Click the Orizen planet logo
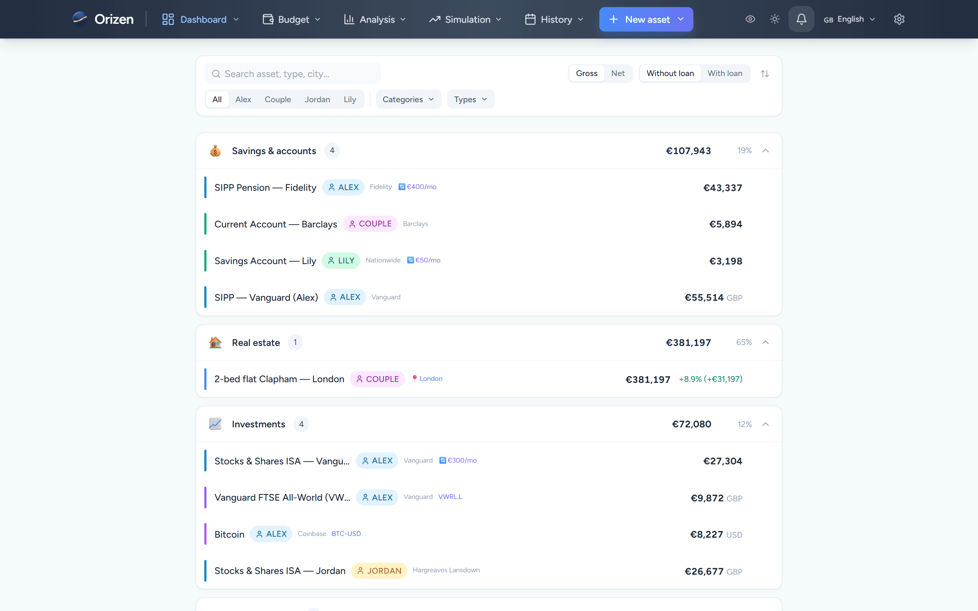Viewport: 978px width, 611px height. [x=79, y=19]
